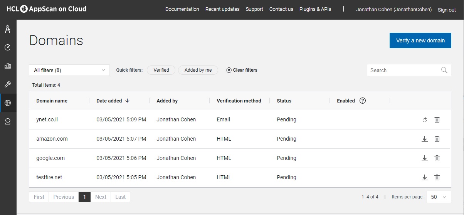Open the wrench tools sidebar icon
The image size is (464, 215).
(8, 84)
